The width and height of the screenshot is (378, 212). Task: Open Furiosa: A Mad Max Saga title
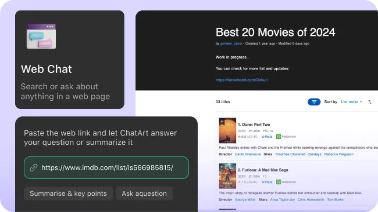click(x=263, y=170)
